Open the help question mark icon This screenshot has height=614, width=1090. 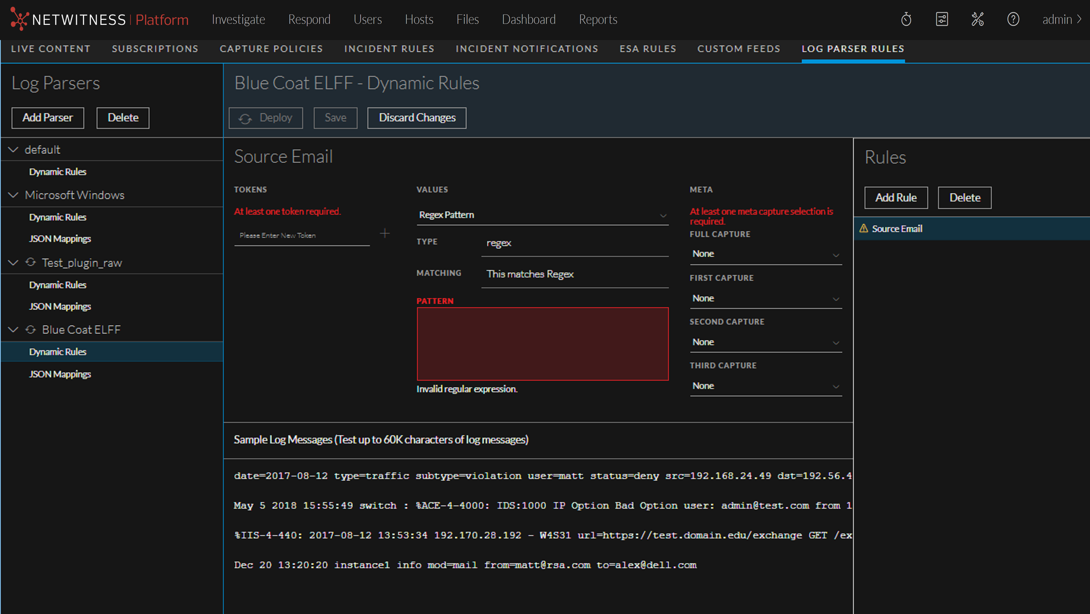click(1013, 19)
